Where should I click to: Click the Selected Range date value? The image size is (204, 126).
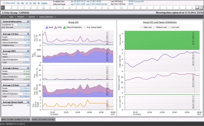pyautogui.click(x=89, y=4)
